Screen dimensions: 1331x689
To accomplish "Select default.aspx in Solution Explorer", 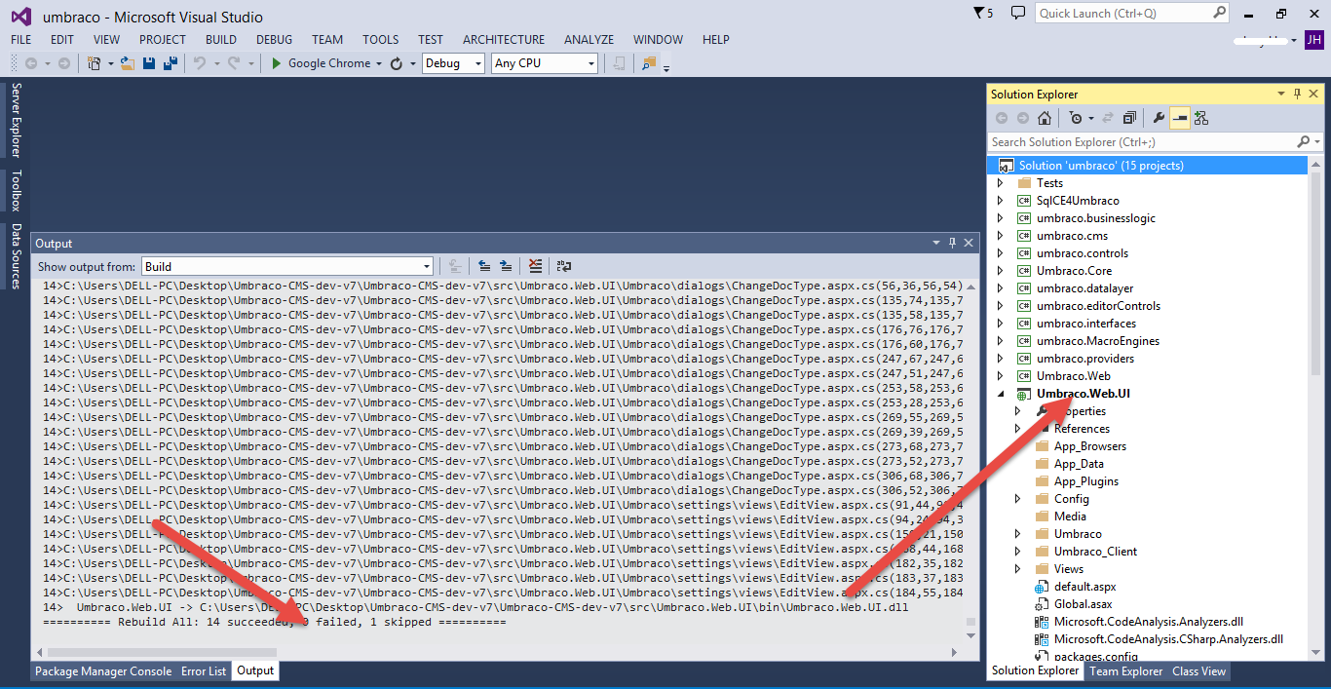I will tap(1084, 587).
